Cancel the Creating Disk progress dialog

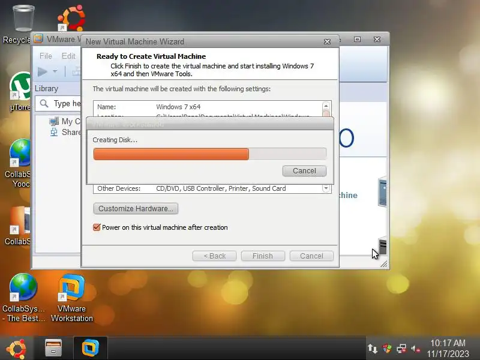[304, 171]
